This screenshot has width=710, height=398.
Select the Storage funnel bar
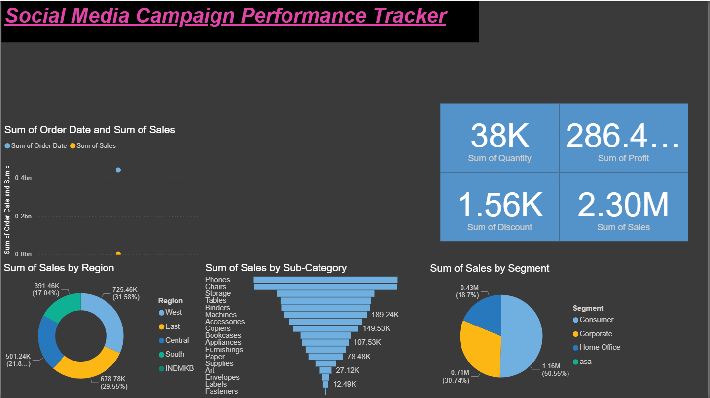pyautogui.click(x=325, y=293)
